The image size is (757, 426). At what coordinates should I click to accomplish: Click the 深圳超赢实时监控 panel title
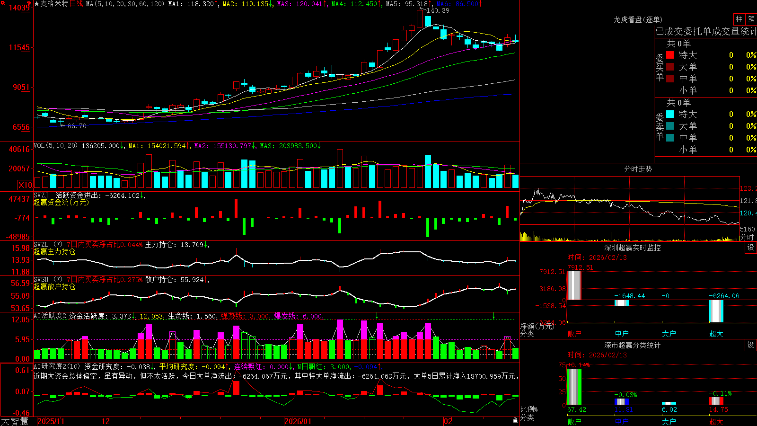[x=633, y=248]
